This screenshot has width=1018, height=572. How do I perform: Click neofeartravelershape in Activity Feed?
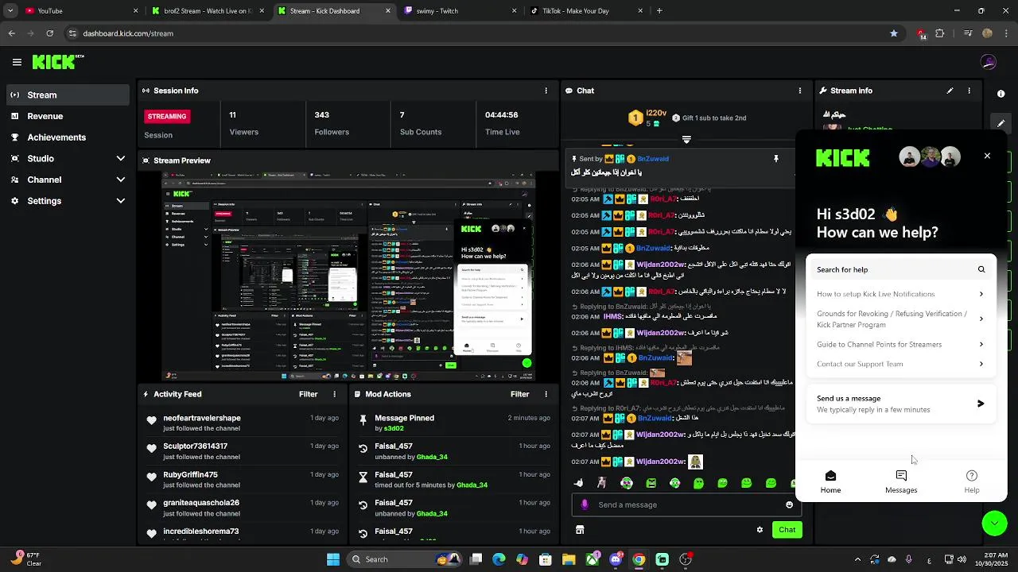202,418
